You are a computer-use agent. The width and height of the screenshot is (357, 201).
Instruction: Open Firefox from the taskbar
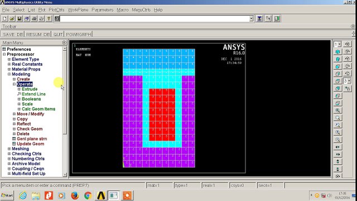(75, 195)
